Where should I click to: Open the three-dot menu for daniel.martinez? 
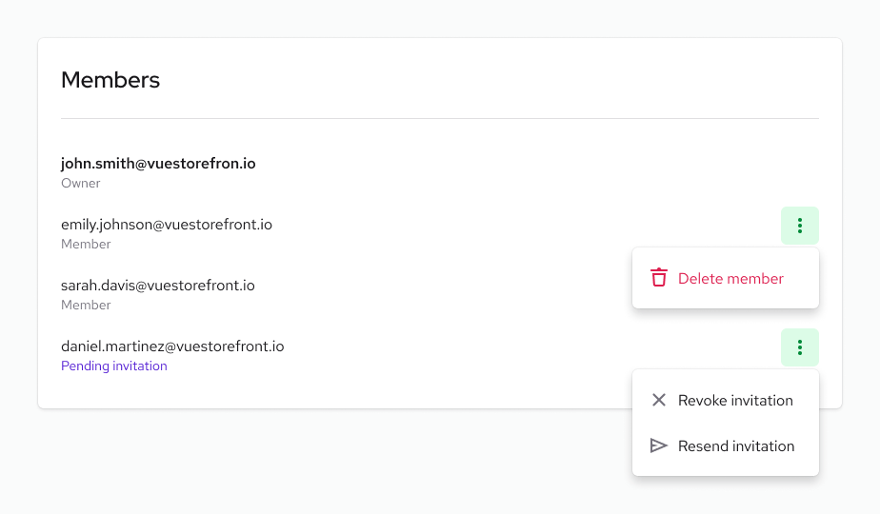799,347
